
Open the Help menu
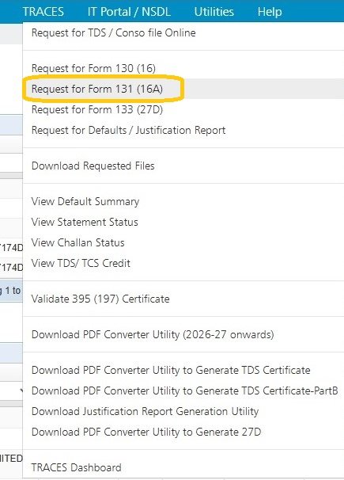point(270,12)
